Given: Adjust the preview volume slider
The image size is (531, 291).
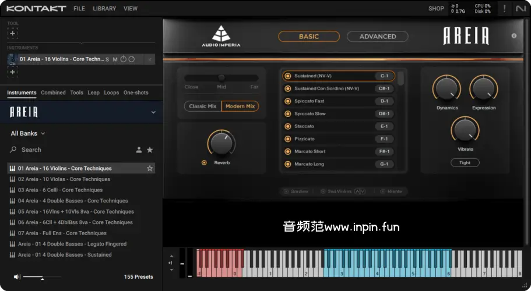Looking at the screenshot, I should (42, 277).
